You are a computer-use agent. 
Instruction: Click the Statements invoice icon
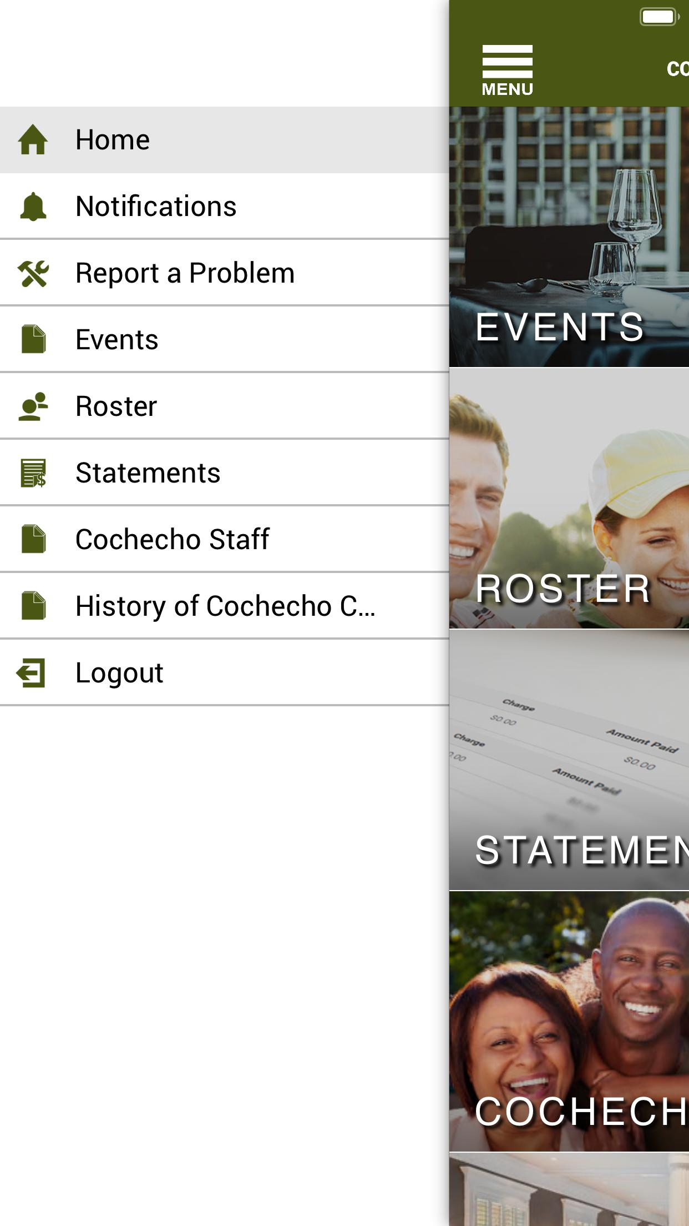click(x=33, y=473)
